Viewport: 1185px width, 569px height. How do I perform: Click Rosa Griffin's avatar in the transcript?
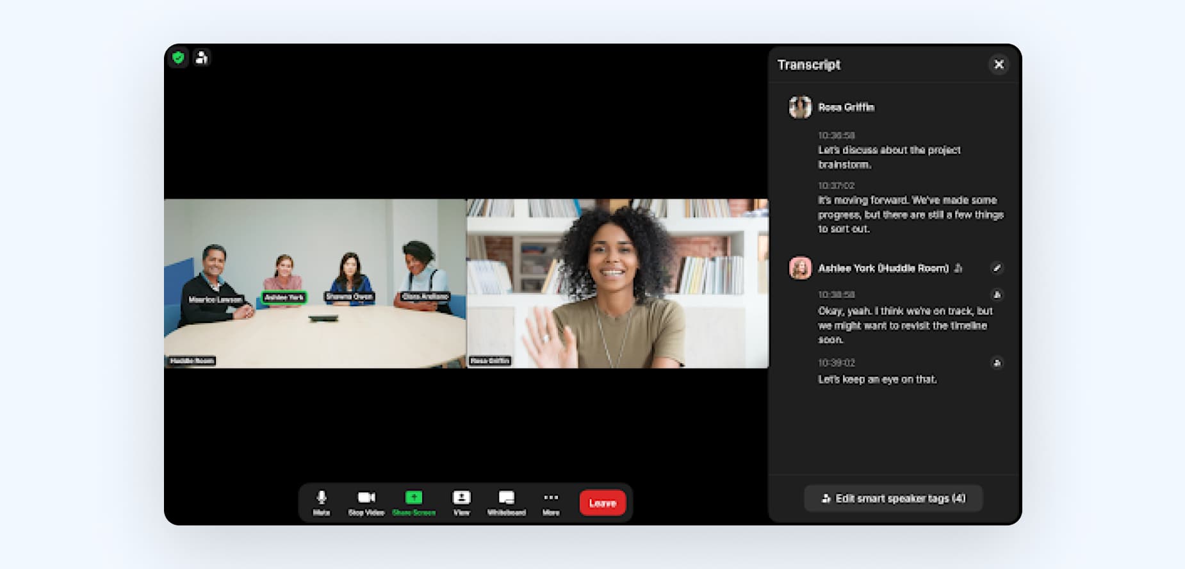tap(800, 107)
